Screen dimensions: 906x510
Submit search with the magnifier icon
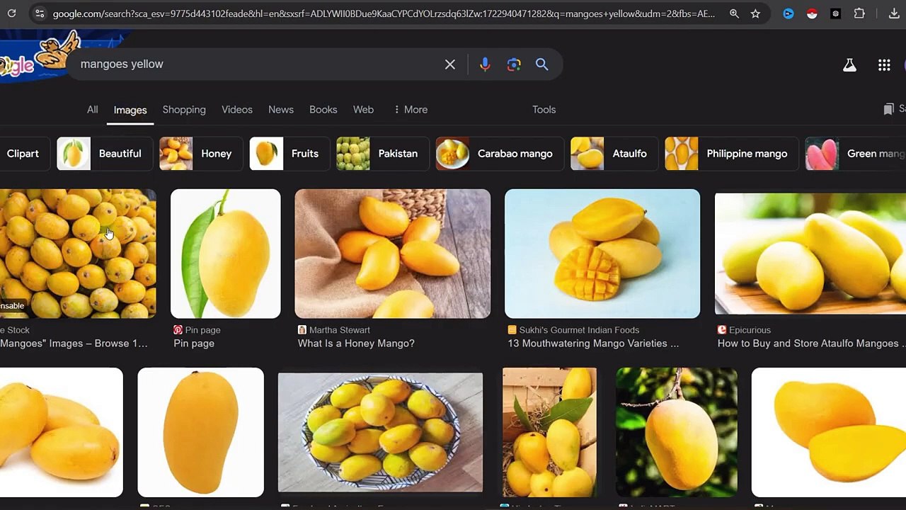(541, 64)
